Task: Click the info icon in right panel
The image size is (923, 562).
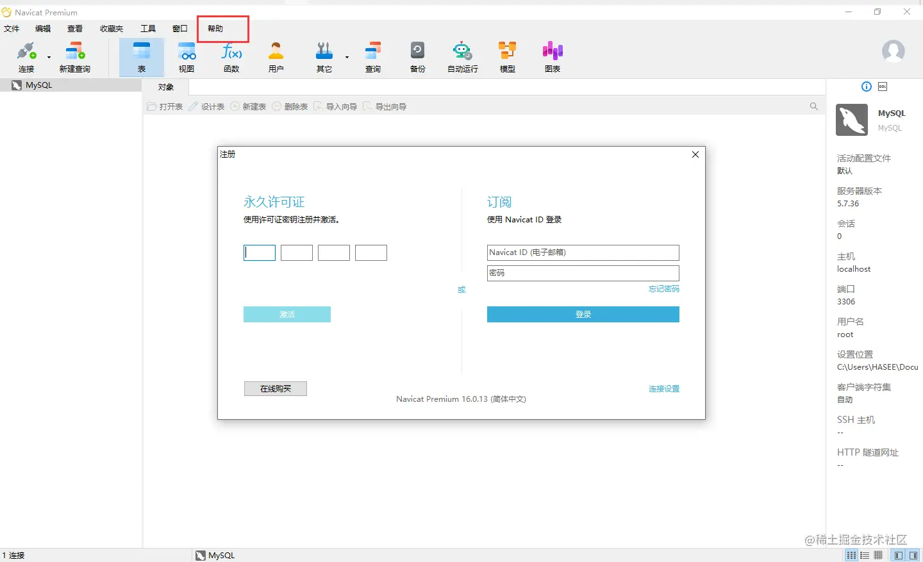Action: tap(867, 87)
